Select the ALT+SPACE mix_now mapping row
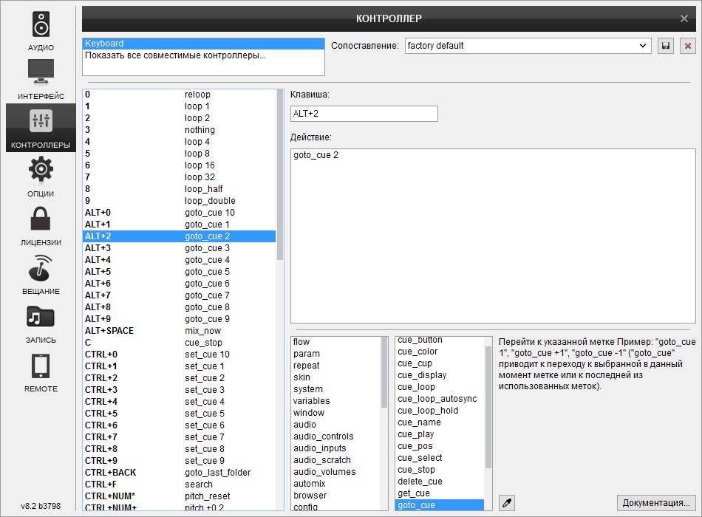This screenshot has width=702, height=517. pos(179,331)
